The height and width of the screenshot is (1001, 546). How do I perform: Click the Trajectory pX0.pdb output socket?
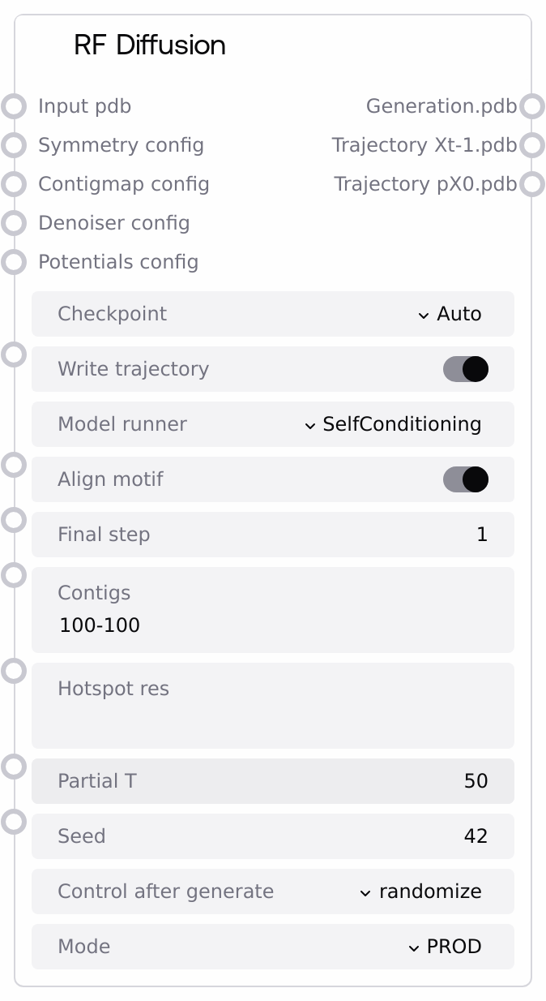[x=531, y=184]
